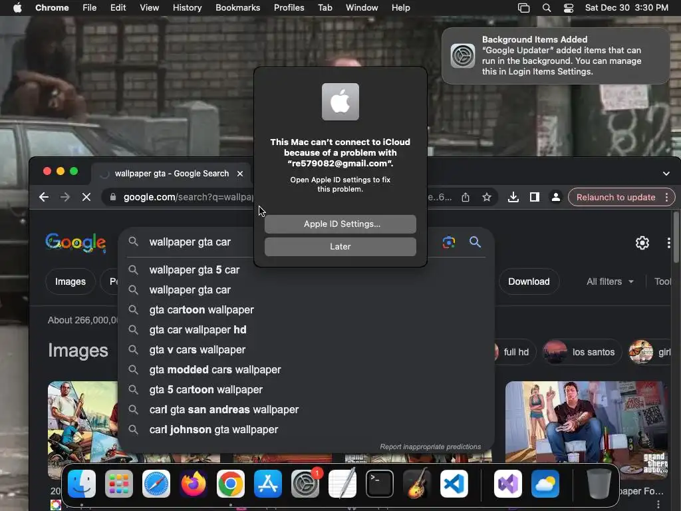Expand Chrome tab search chevron
The height and width of the screenshot is (511, 681).
pos(666,174)
